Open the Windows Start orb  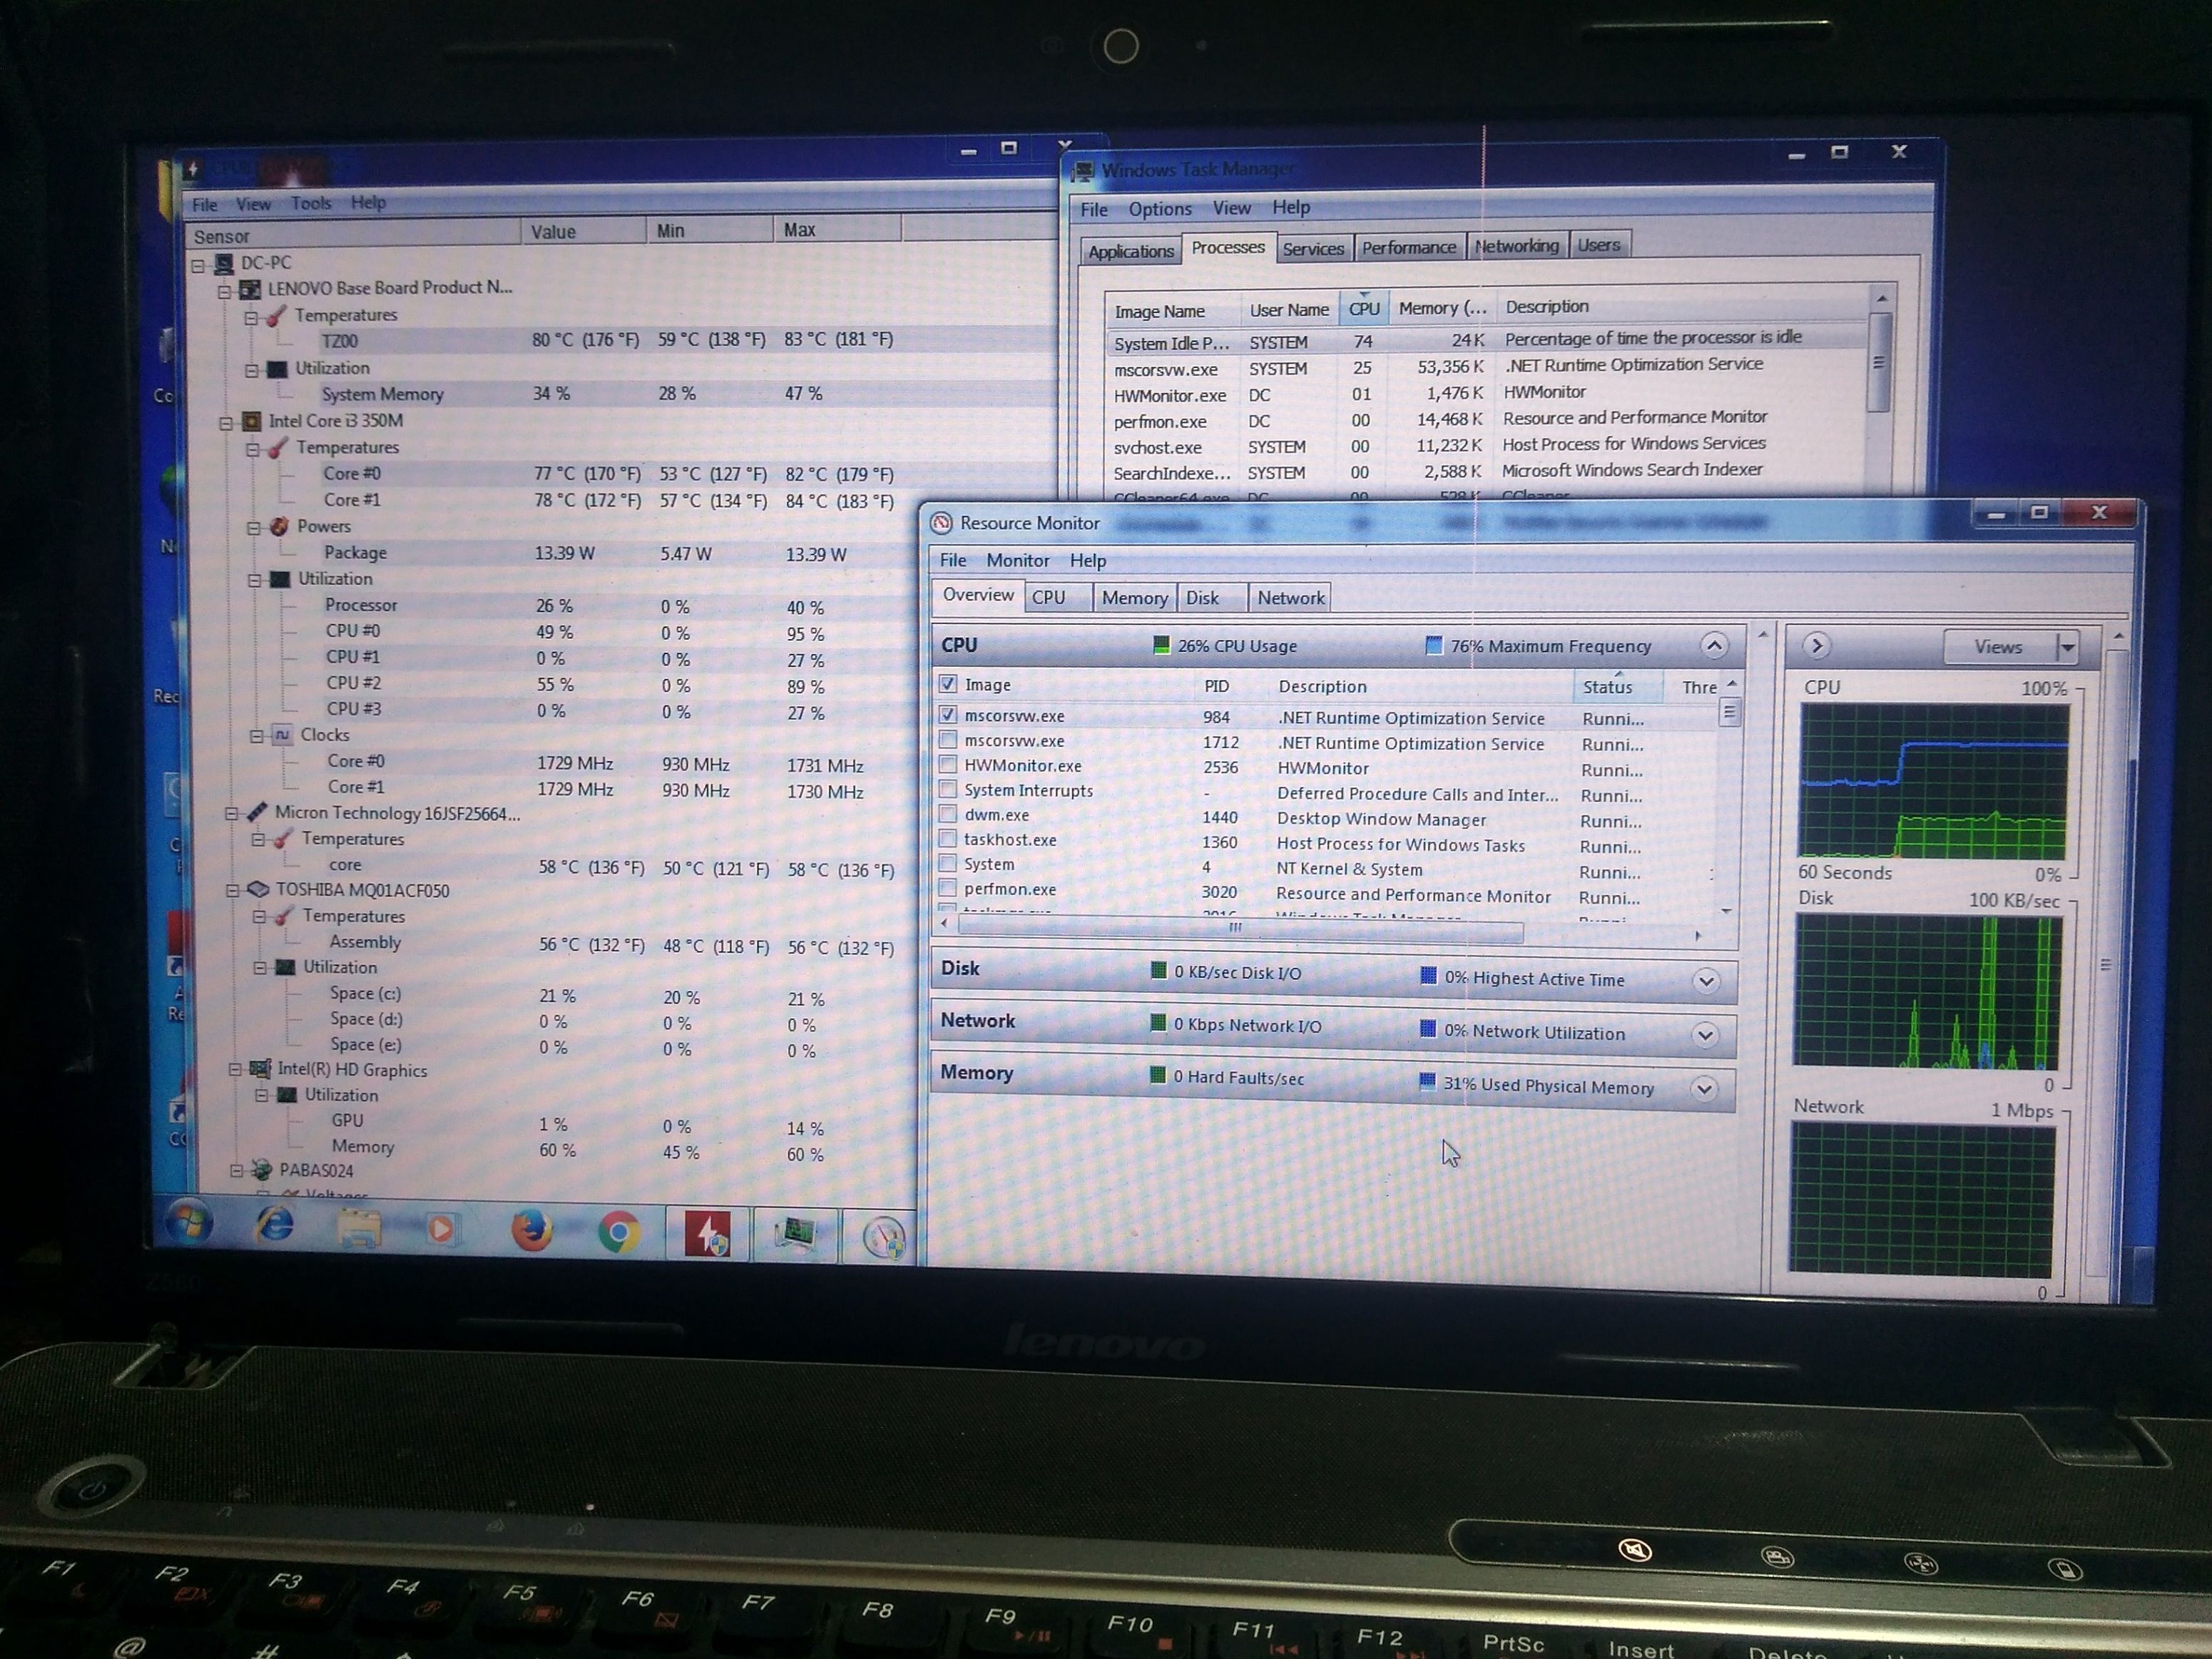189,1222
